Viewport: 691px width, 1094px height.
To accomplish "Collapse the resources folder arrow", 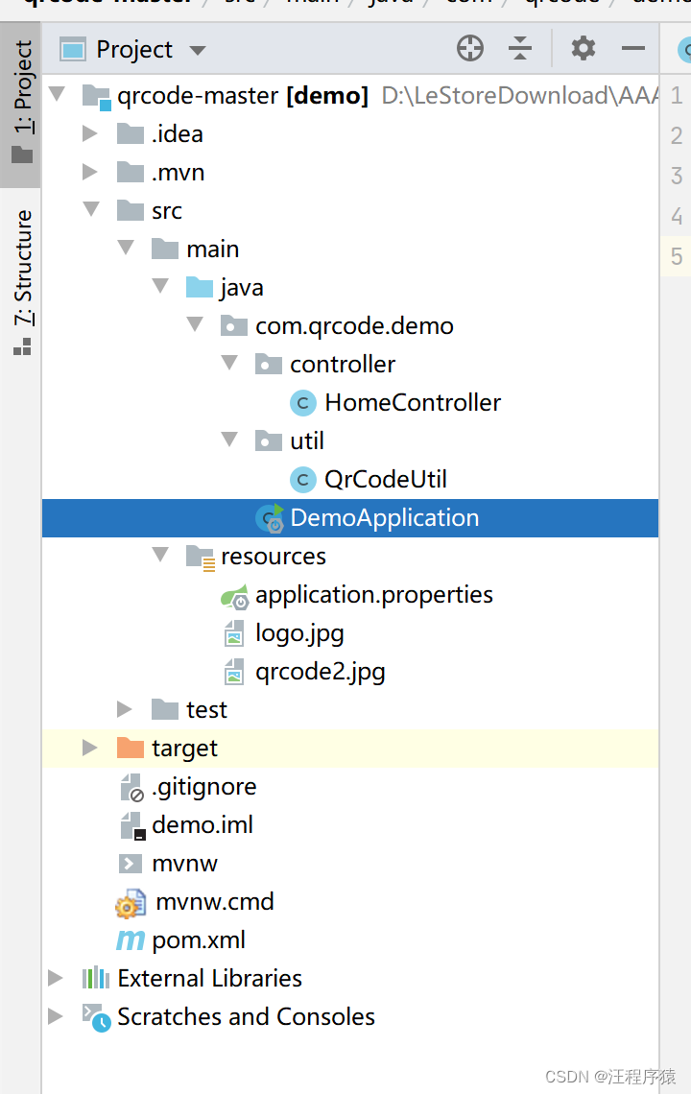I will tap(160, 554).
